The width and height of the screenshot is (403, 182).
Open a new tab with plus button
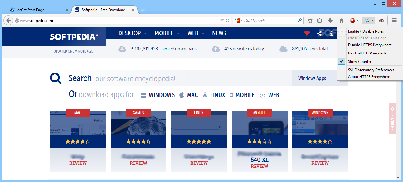(143, 10)
